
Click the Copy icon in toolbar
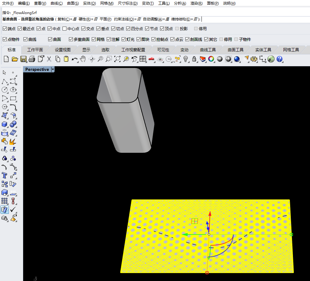tap(58, 59)
